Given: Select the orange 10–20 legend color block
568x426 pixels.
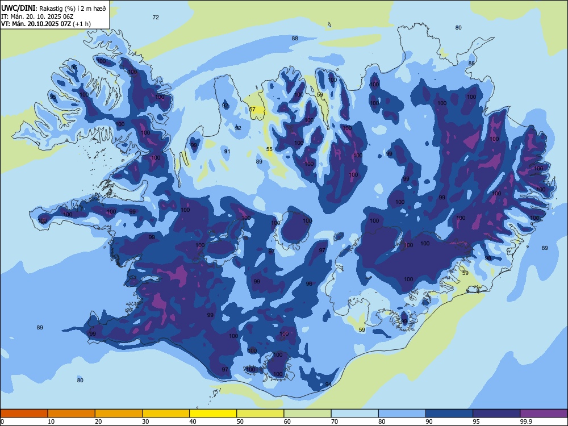Looking at the screenshot, I should pyautogui.click(x=72, y=414).
